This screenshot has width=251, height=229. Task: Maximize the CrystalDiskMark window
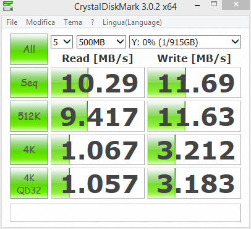pos(214,4)
